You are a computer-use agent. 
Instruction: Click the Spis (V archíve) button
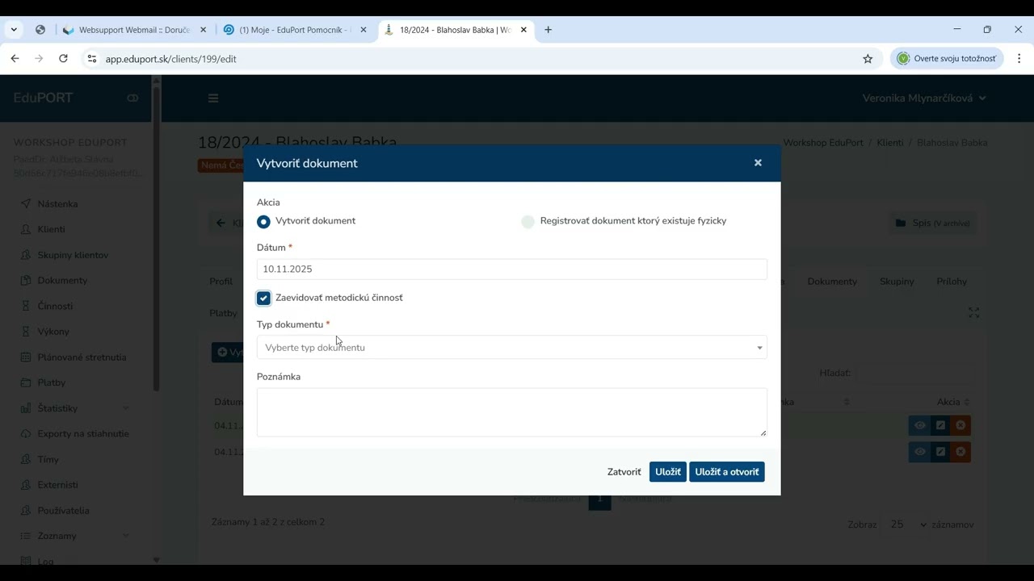pos(932,224)
